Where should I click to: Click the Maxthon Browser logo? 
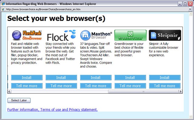point(96,35)
